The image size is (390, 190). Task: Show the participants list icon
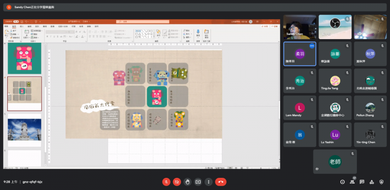tap(352, 182)
